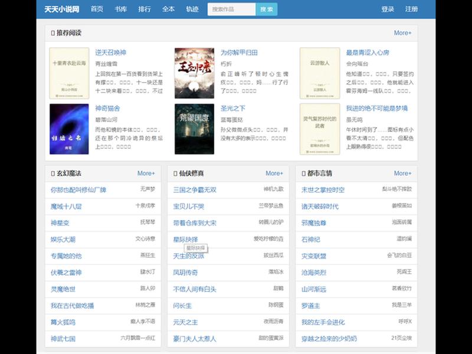
Task: Go to the 排行 rankings menu
Action: pyautogui.click(x=145, y=9)
